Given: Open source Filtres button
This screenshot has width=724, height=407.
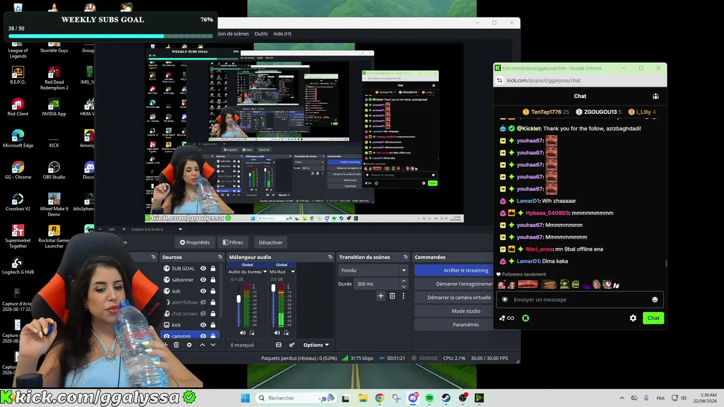Looking at the screenshot, I should (x=233, y=243).
